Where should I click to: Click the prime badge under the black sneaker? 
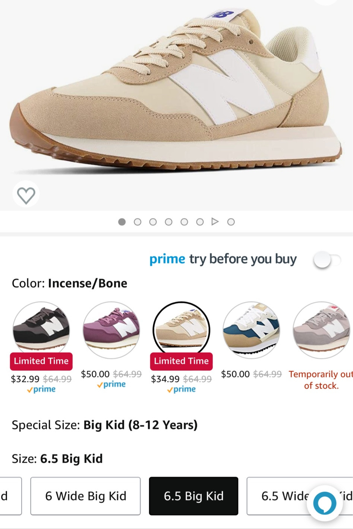(41, 389)
